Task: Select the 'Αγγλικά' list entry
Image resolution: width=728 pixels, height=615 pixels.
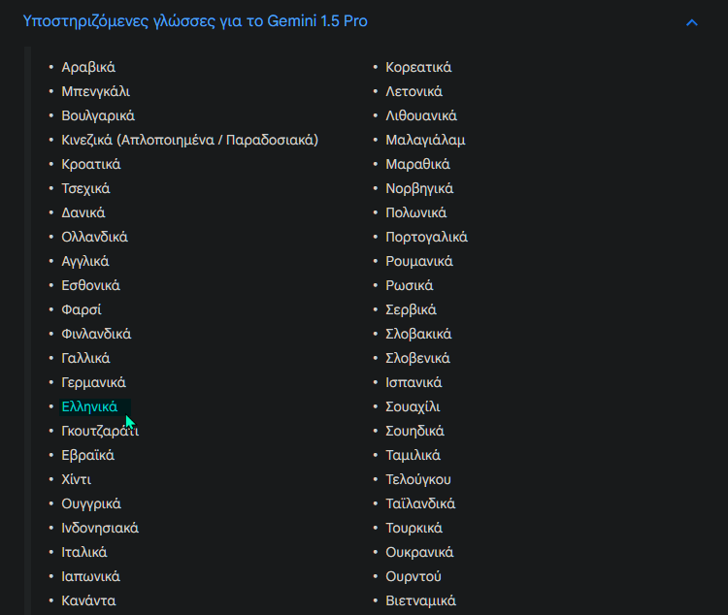Action: (85, 261)
